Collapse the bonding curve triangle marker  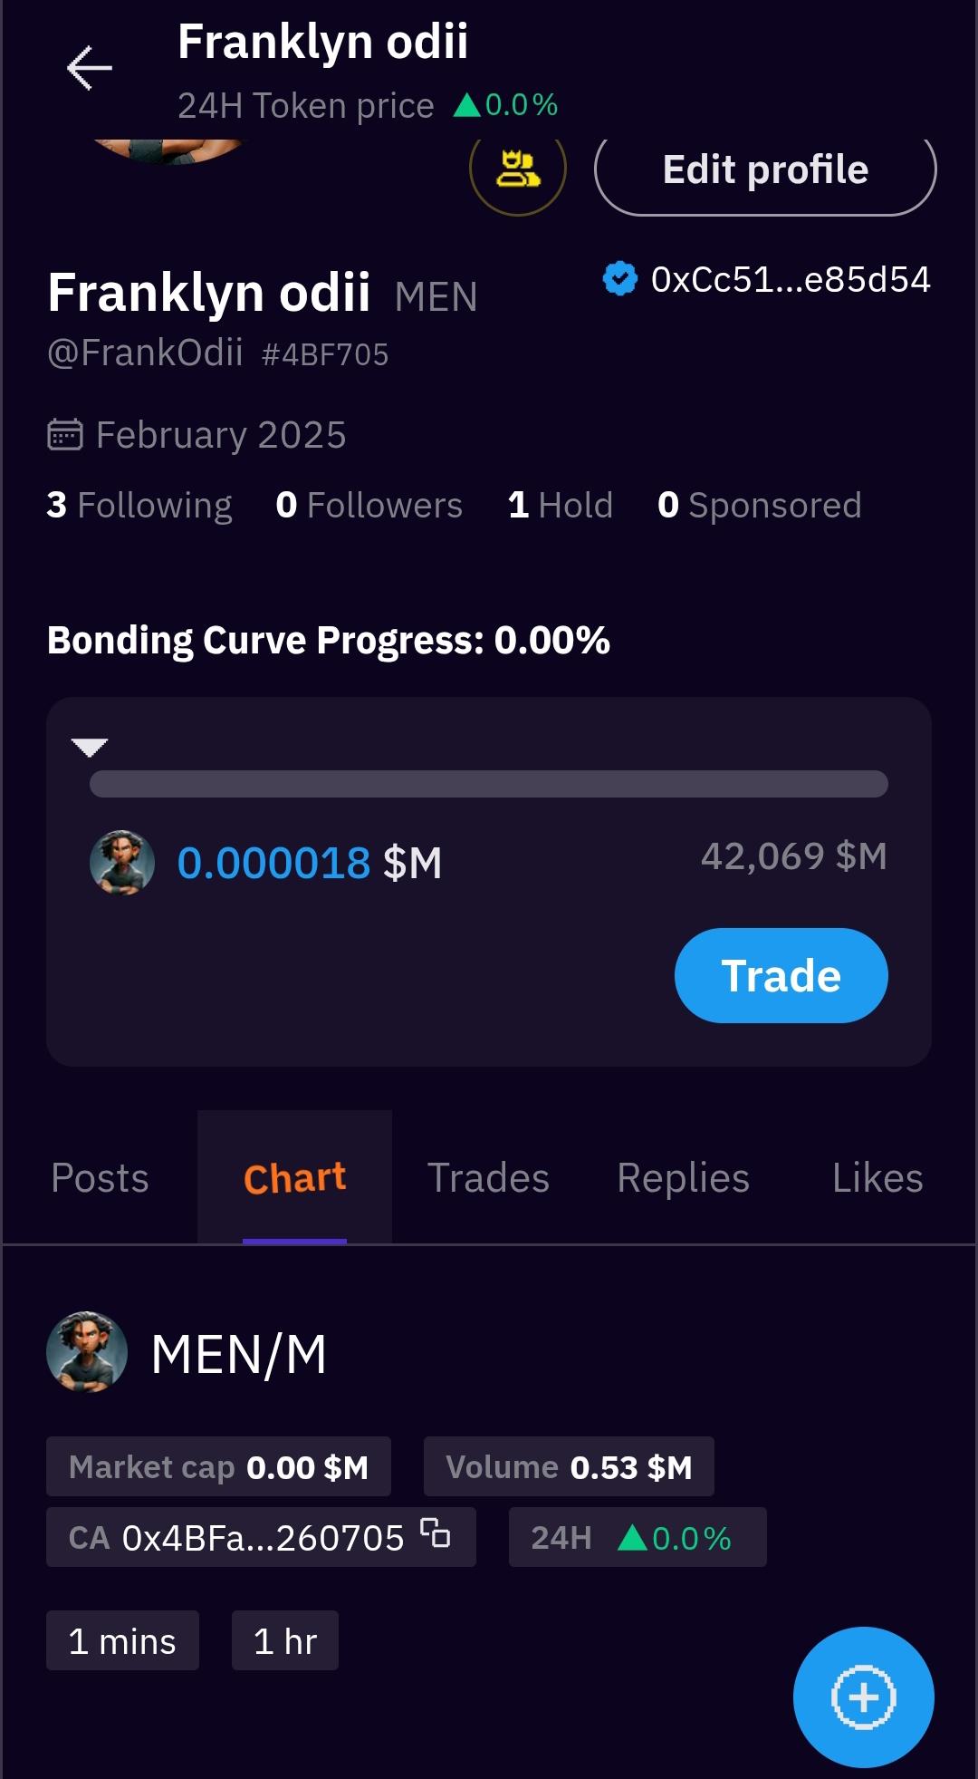pos(90,748)
